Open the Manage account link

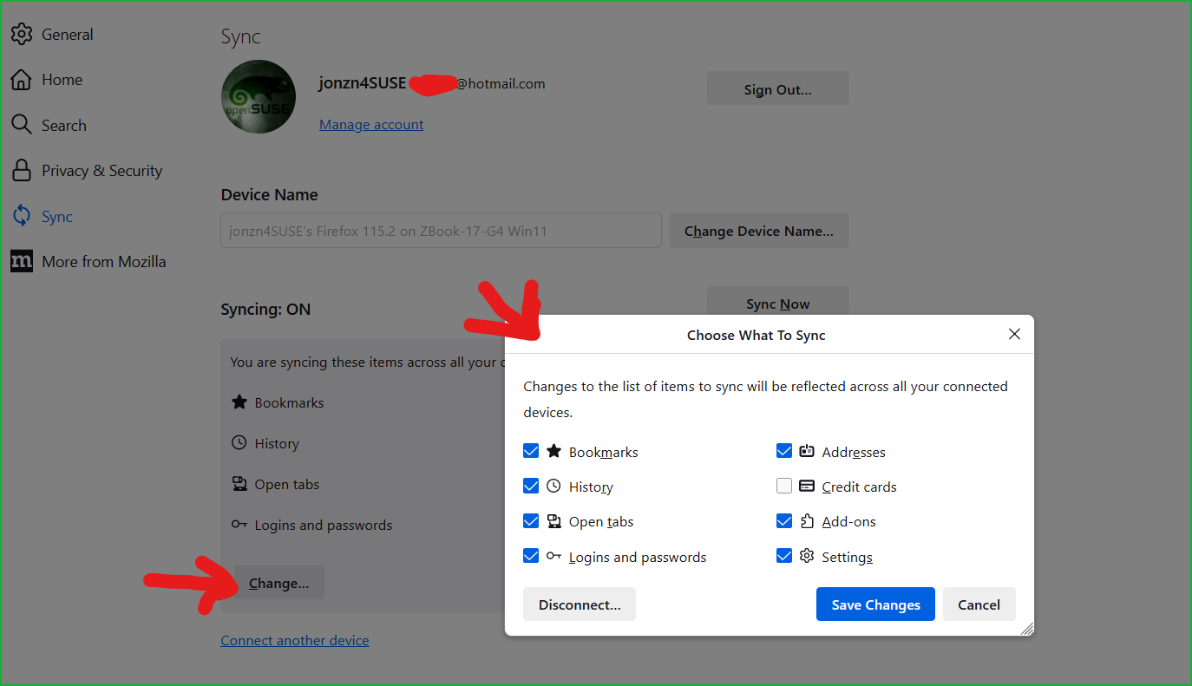(x=371, y=124)
